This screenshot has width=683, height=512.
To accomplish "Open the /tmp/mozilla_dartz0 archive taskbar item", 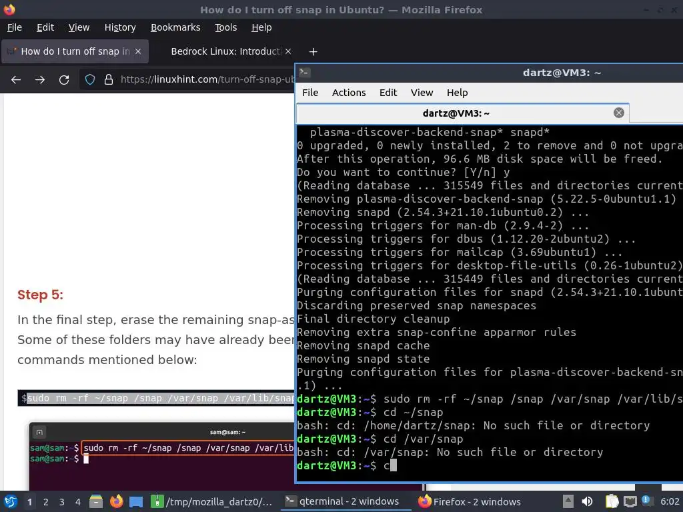I will 213,501.
